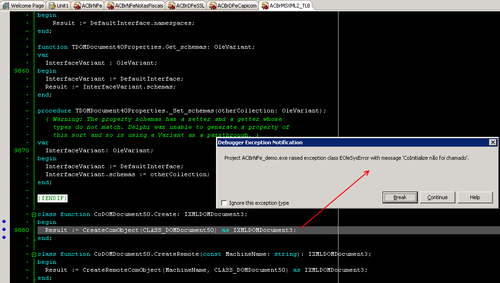Click line number 9870 in gutter
500x283 pixels.
22,150
